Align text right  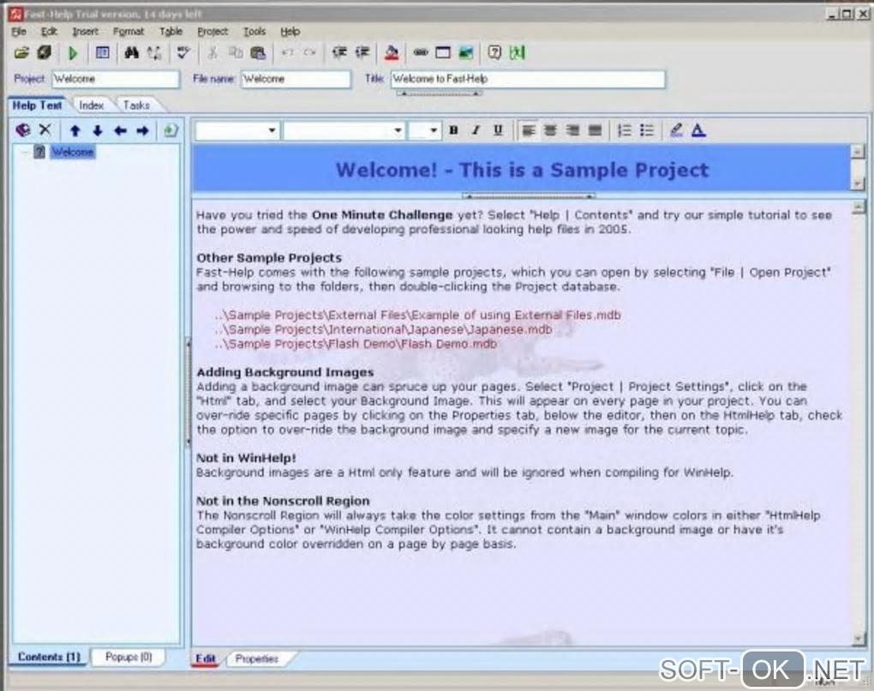click(x=572, y=130)
